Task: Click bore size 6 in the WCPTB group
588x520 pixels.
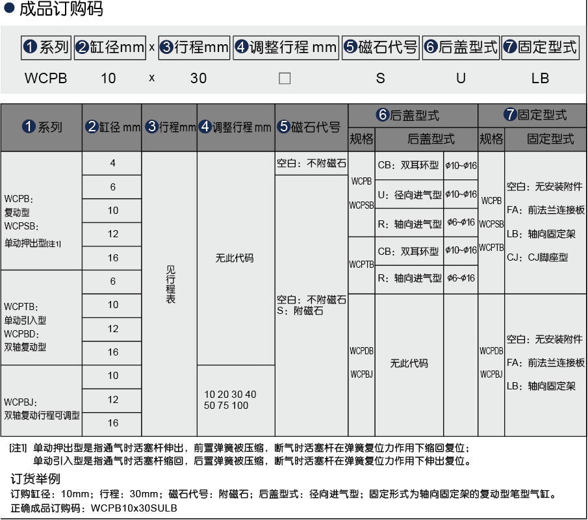Action: [112, 281]
